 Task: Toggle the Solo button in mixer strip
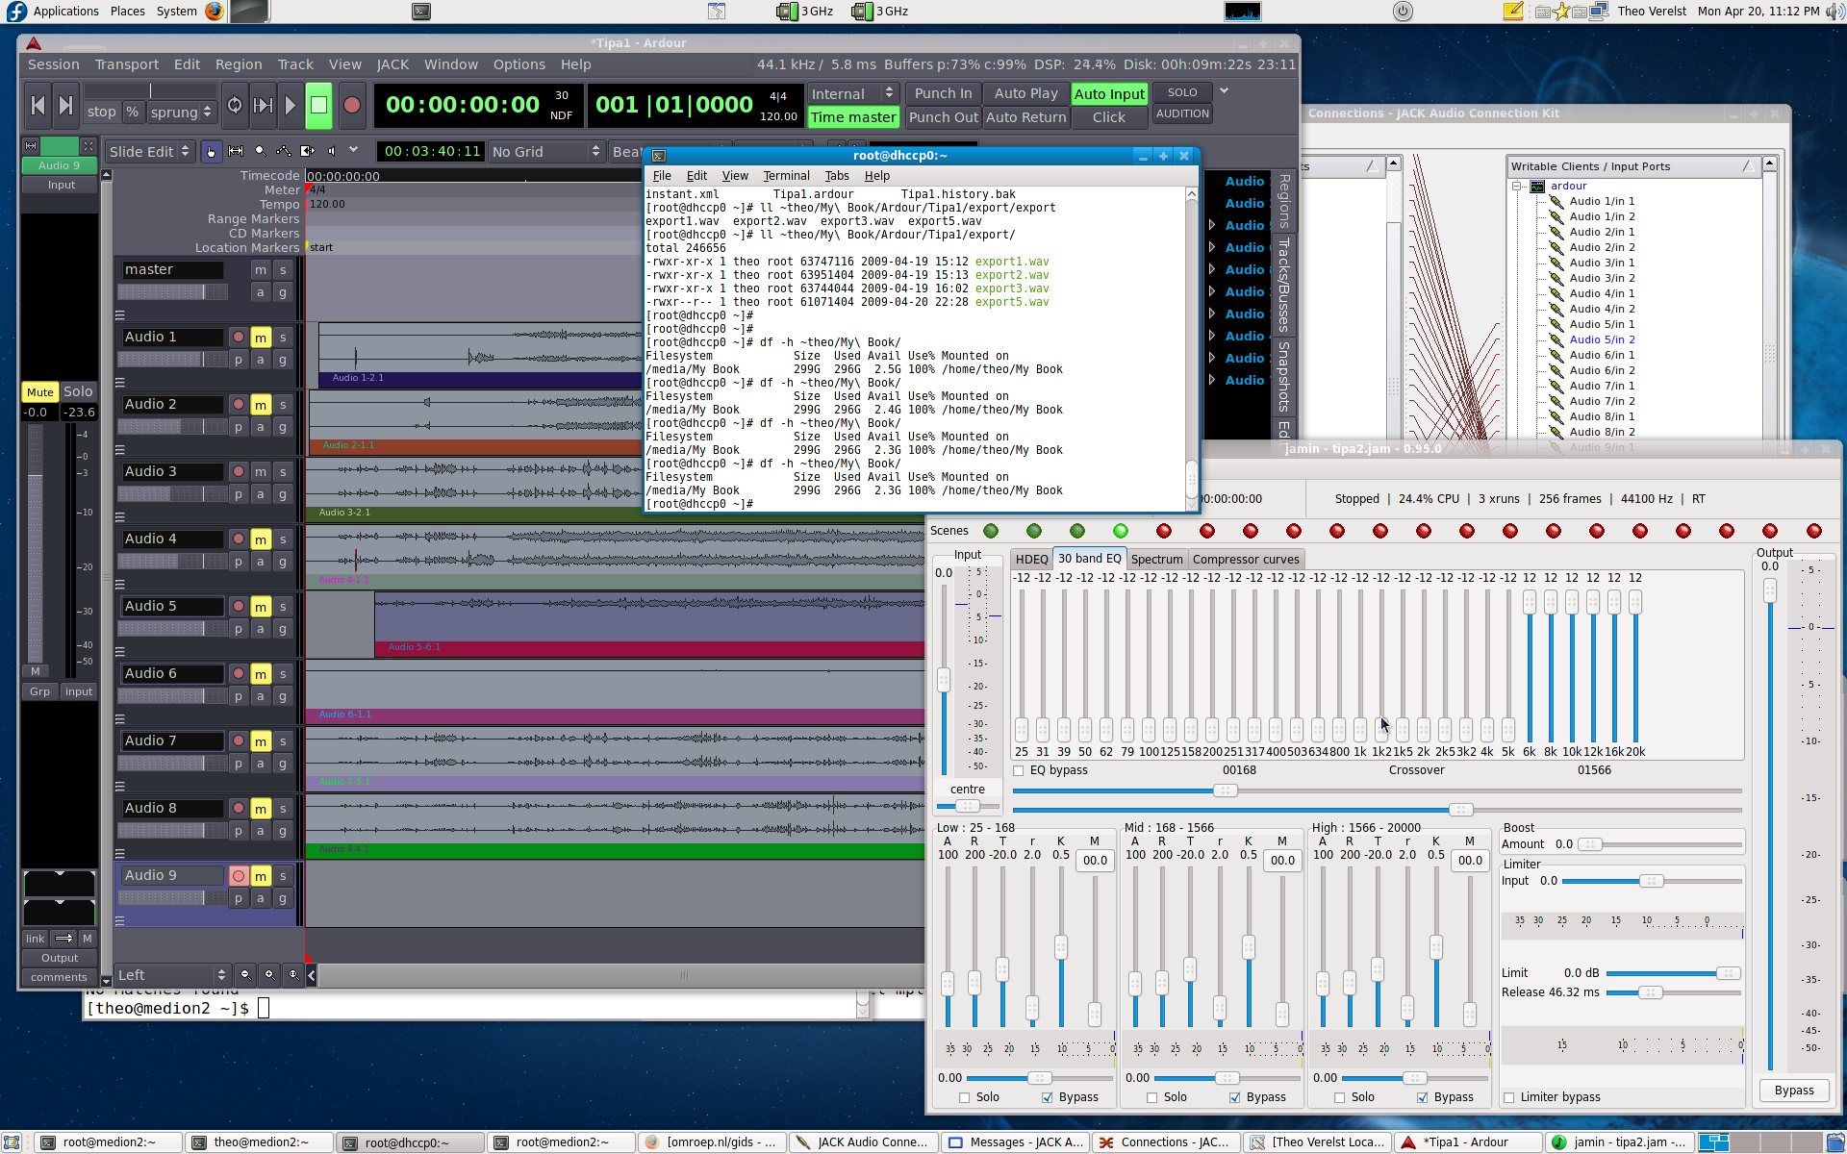[x=78, y=391]
